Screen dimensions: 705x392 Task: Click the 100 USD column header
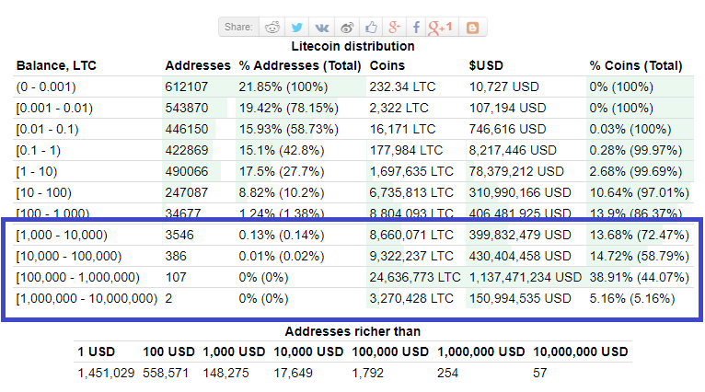[168, 352]
